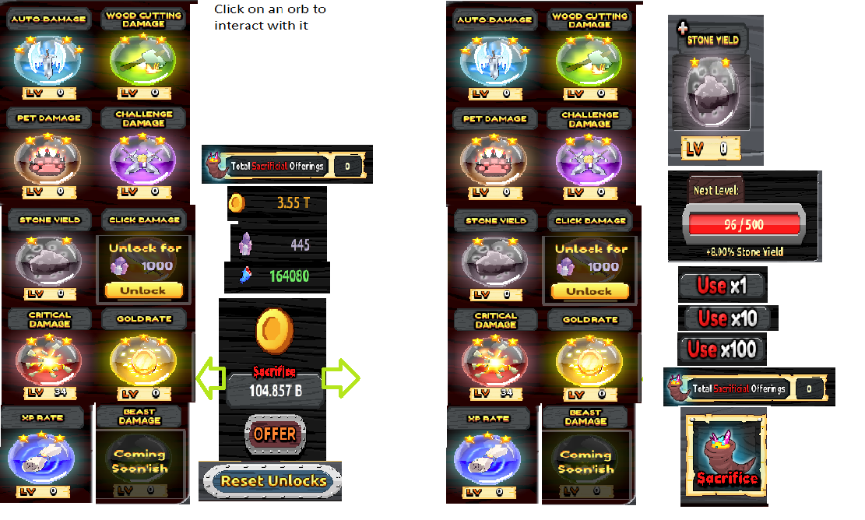The width and height of the screenshot is (865, 520).
Task: Select the Gold Rate orb in the leftmost grid
Action: click(x=143, y=360)
